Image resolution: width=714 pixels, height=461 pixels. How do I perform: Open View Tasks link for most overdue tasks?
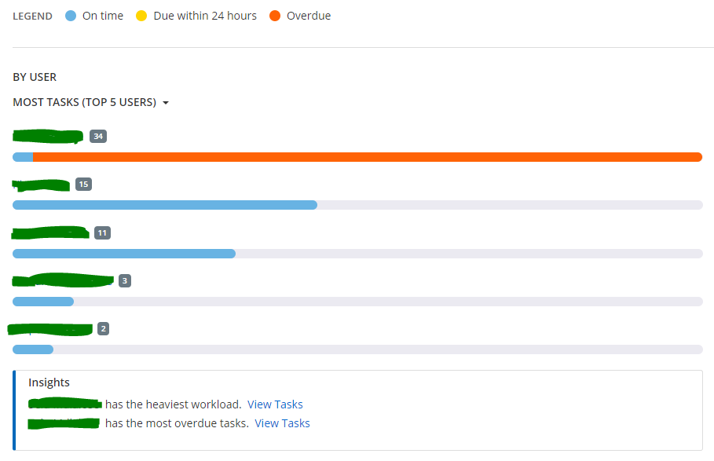click(x=282, y=423)
